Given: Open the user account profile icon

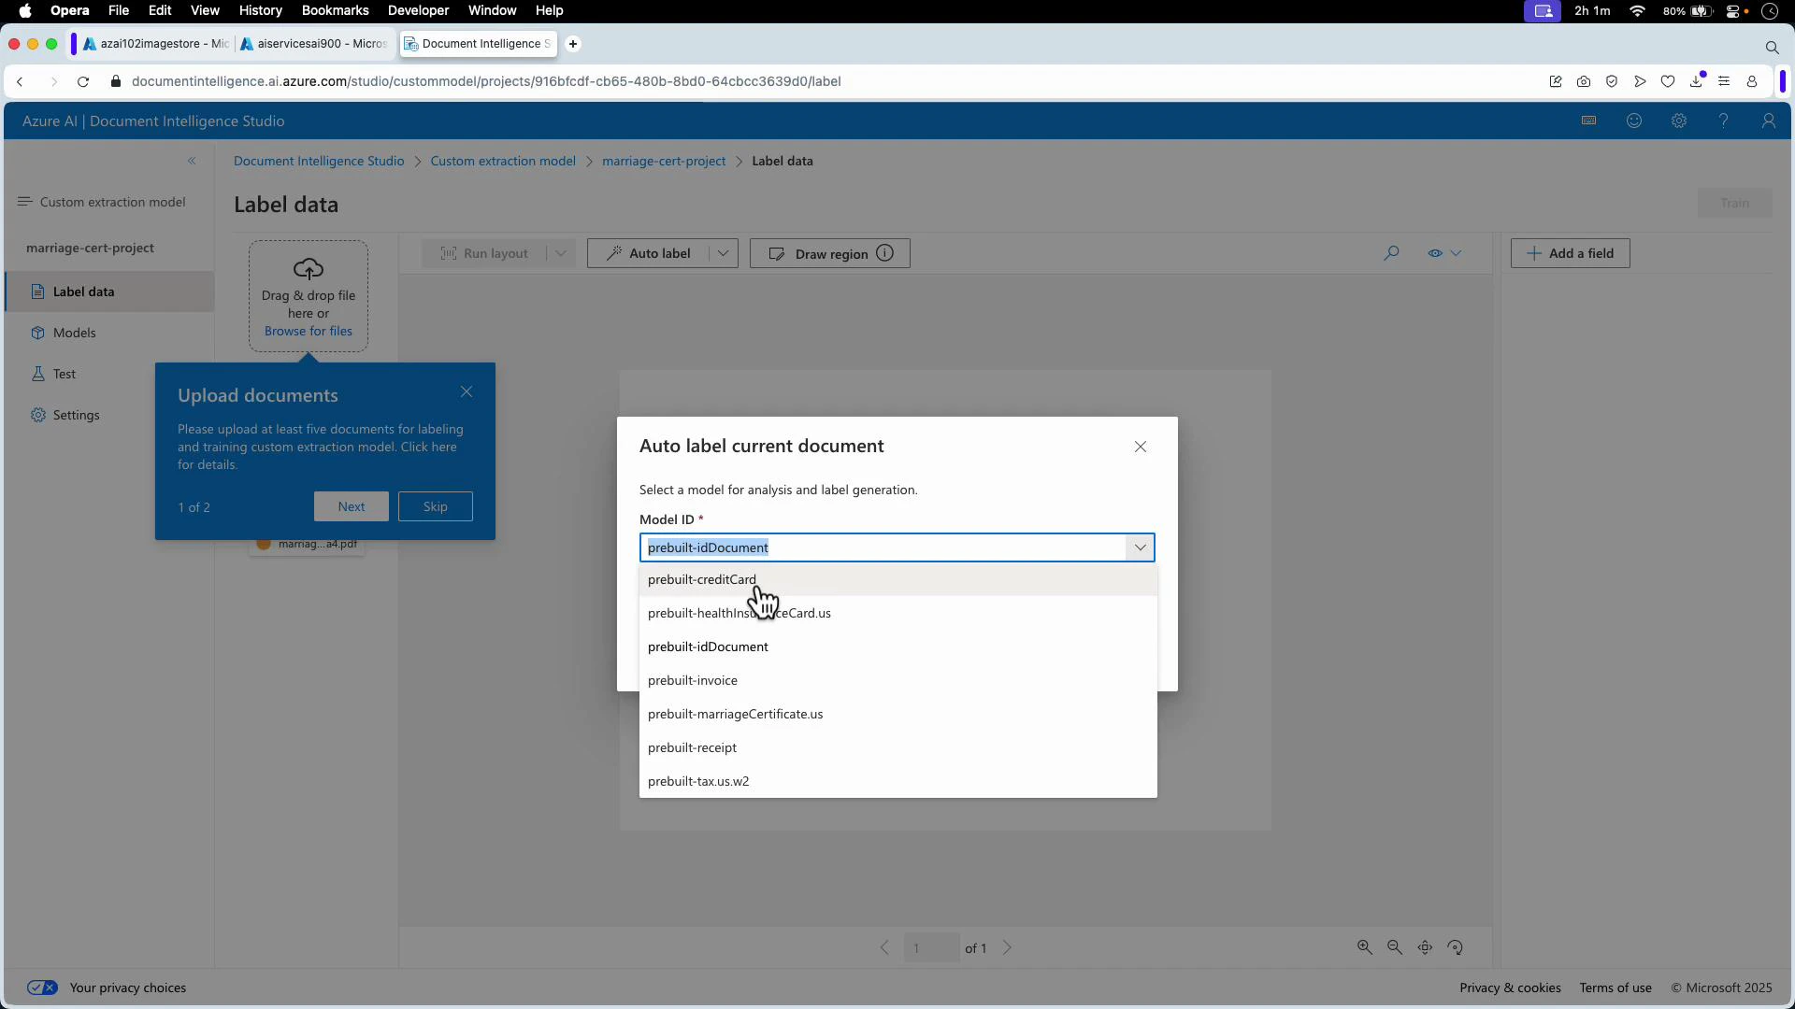Looking at the screenshot, I should point(1768,121).
